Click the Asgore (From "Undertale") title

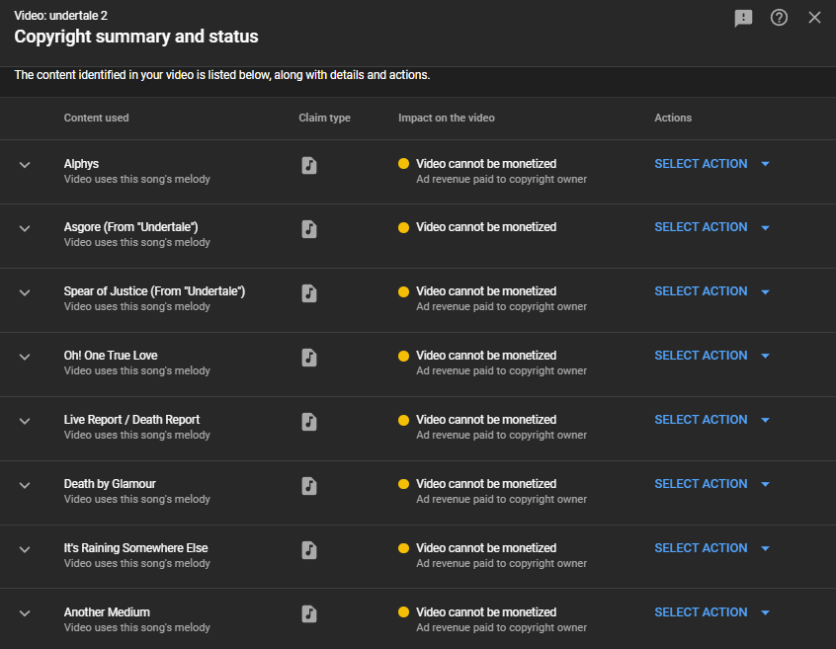130,227
